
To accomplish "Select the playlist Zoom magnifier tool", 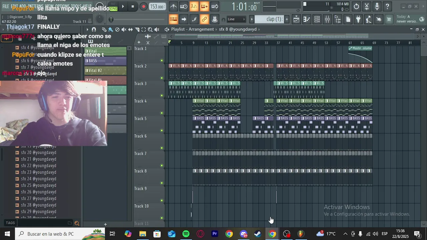I will click(150, 29).
